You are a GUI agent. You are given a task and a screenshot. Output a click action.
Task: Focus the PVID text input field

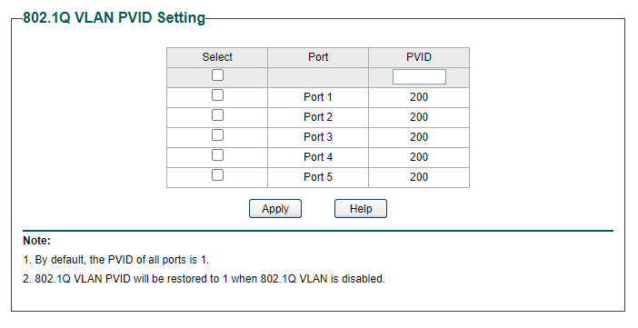[x=419, y=77]
